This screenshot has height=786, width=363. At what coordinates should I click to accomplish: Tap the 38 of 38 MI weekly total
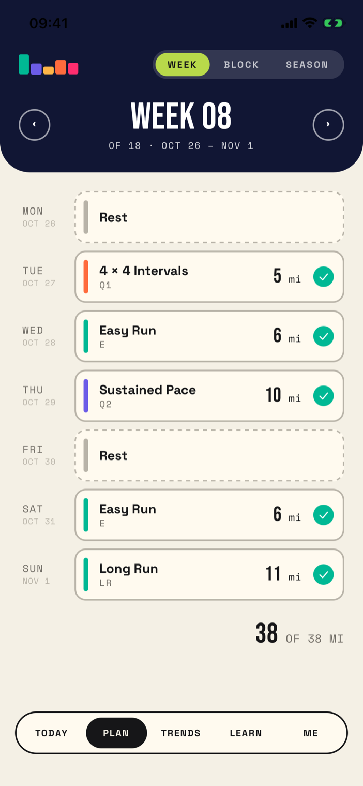coord(299,634)
